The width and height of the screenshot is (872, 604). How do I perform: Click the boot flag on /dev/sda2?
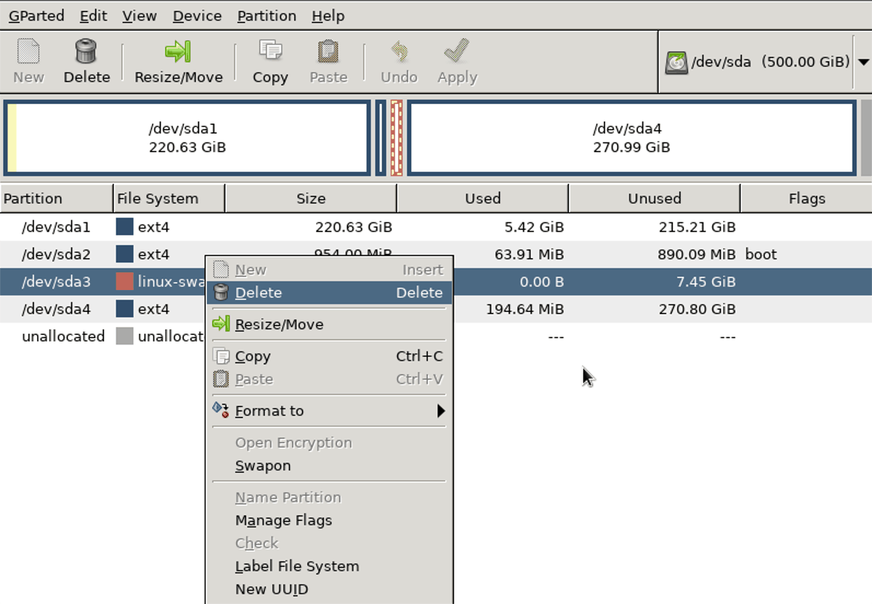tap(761, 254)
